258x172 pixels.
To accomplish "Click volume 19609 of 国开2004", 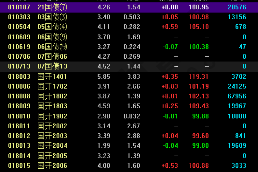I will coord(237,146).
